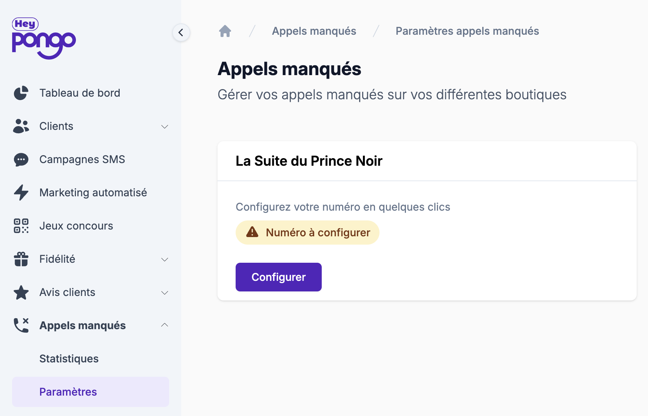
Task: Click the Avis clients star icon
Action: click(x=21, y=293)
